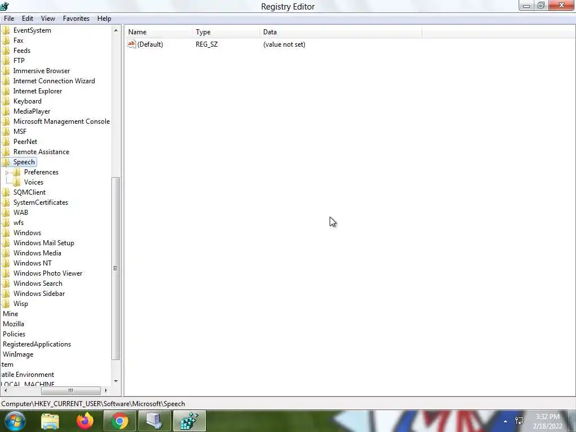Select the Wisp registry key
The height and width of the screenshot is (432, 576).
21,304
